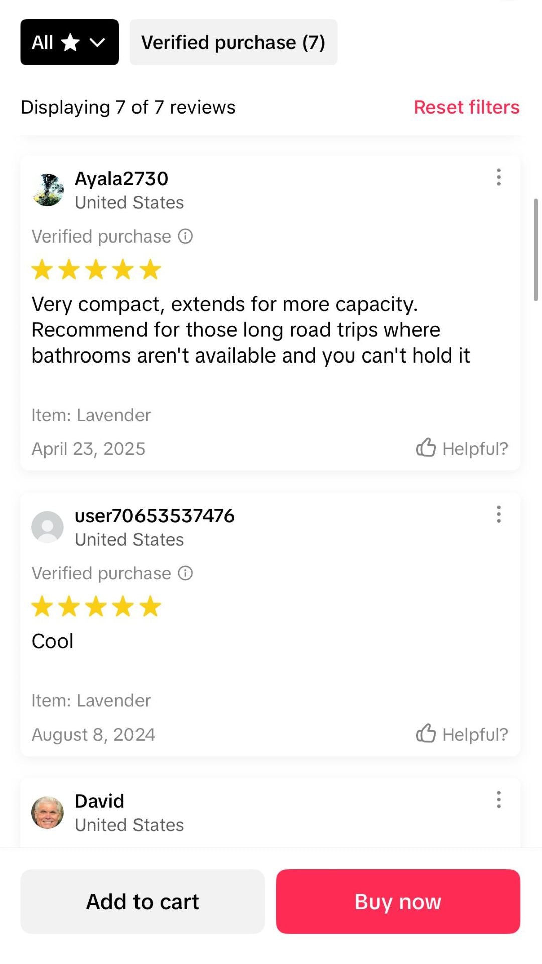Mark the 'Cool' review as helpful
542x964 pixels.
pyautogui.click(x=462, y=734)
